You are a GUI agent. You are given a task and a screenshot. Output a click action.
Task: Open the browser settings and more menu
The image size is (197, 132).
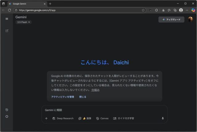[x=187, y=10]
